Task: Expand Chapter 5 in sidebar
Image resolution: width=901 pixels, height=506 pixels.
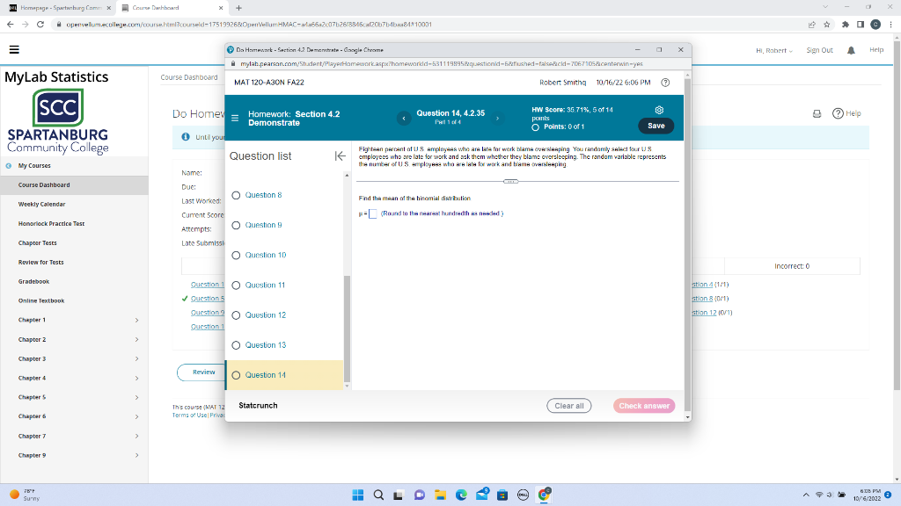Action: [x=136, y=398]
